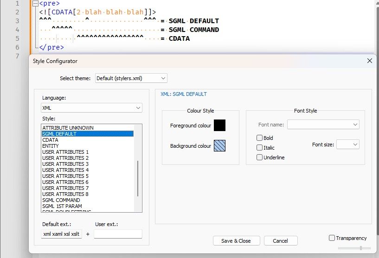Focus the User ext. input field

tap(118, 234)
